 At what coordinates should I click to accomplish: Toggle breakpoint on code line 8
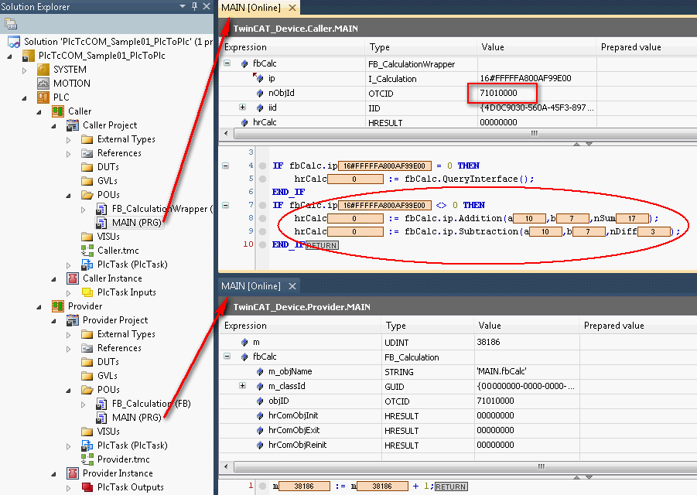[x=263, y=219]
